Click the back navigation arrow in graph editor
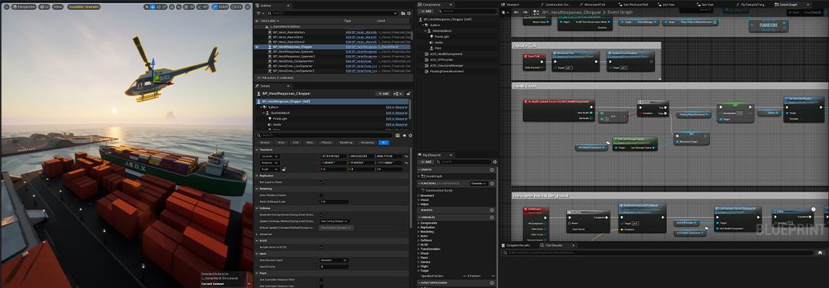The image size is (829, 288). click(x=516, y=12)
